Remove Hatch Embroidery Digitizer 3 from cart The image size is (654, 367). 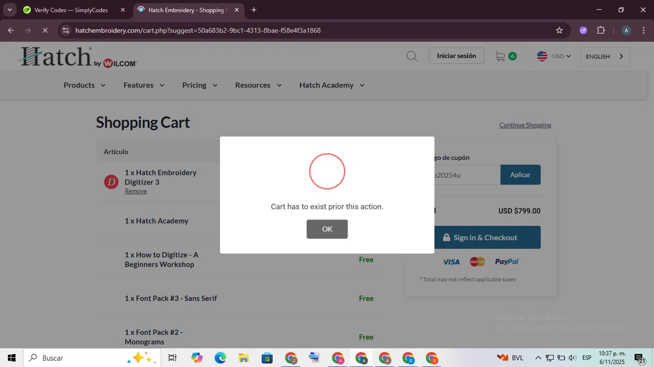tap(136, 191)
